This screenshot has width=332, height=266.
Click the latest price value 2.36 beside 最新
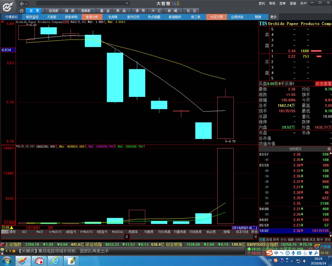[x=291, y=89]
